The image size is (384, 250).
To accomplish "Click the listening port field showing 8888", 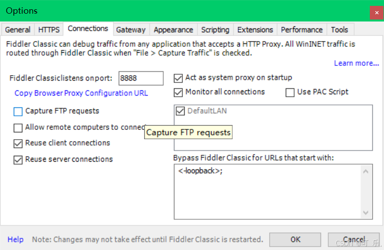I will [141, 78].
